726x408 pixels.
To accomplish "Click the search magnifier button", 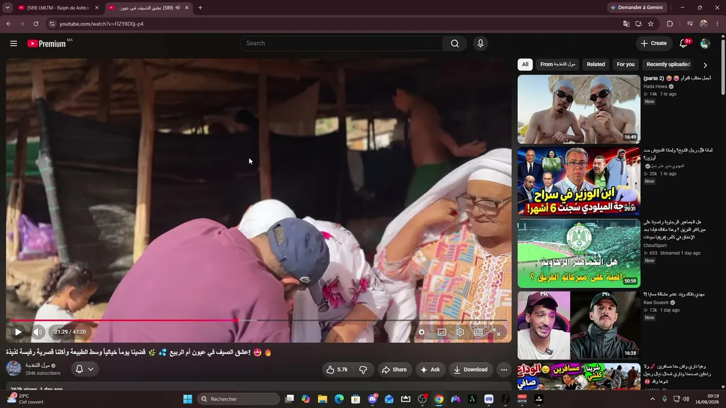I will (455, 44).
